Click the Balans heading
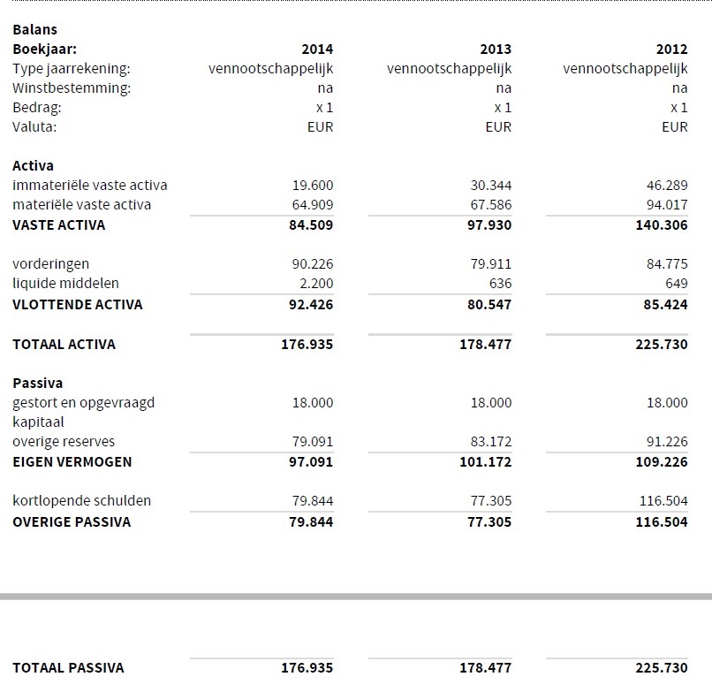 [34, 29]
